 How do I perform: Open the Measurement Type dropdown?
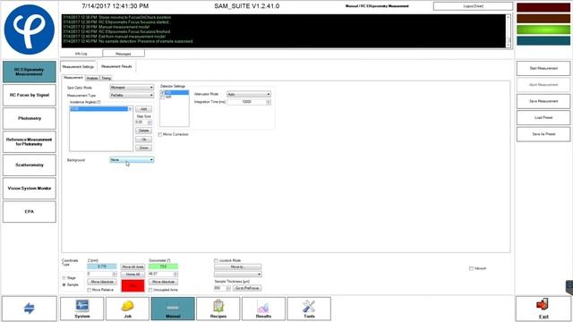(132, 95)
